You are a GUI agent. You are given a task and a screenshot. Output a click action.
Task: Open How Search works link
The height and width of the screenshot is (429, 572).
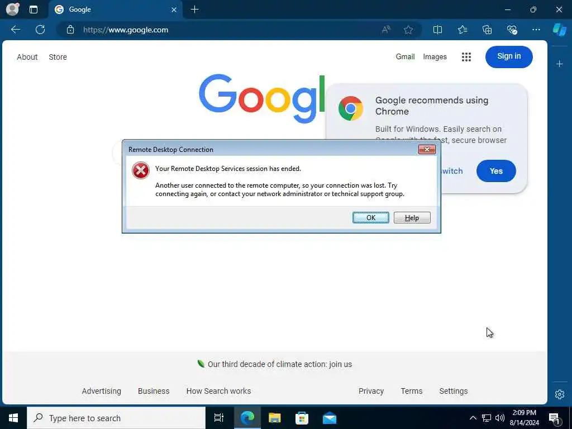pyautogui.click(x=218, y=391)
